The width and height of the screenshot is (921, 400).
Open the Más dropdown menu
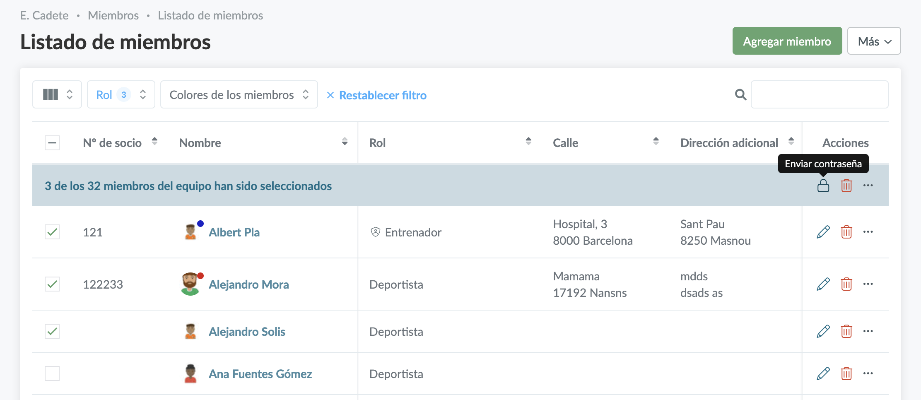874,41
